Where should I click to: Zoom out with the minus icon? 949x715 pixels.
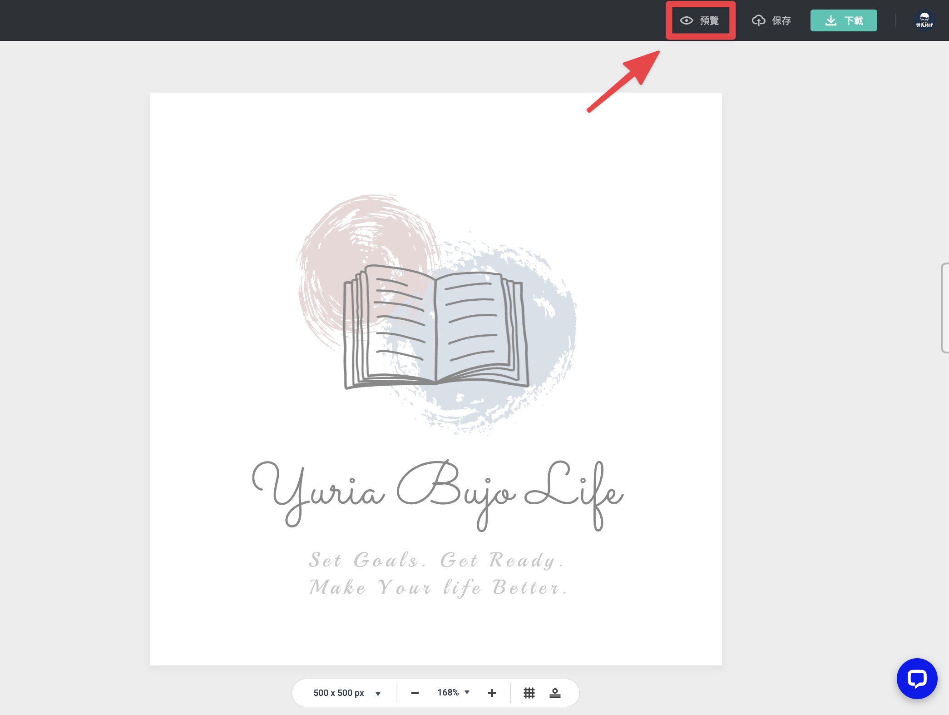pyautogui.click(x=415, y=693)
